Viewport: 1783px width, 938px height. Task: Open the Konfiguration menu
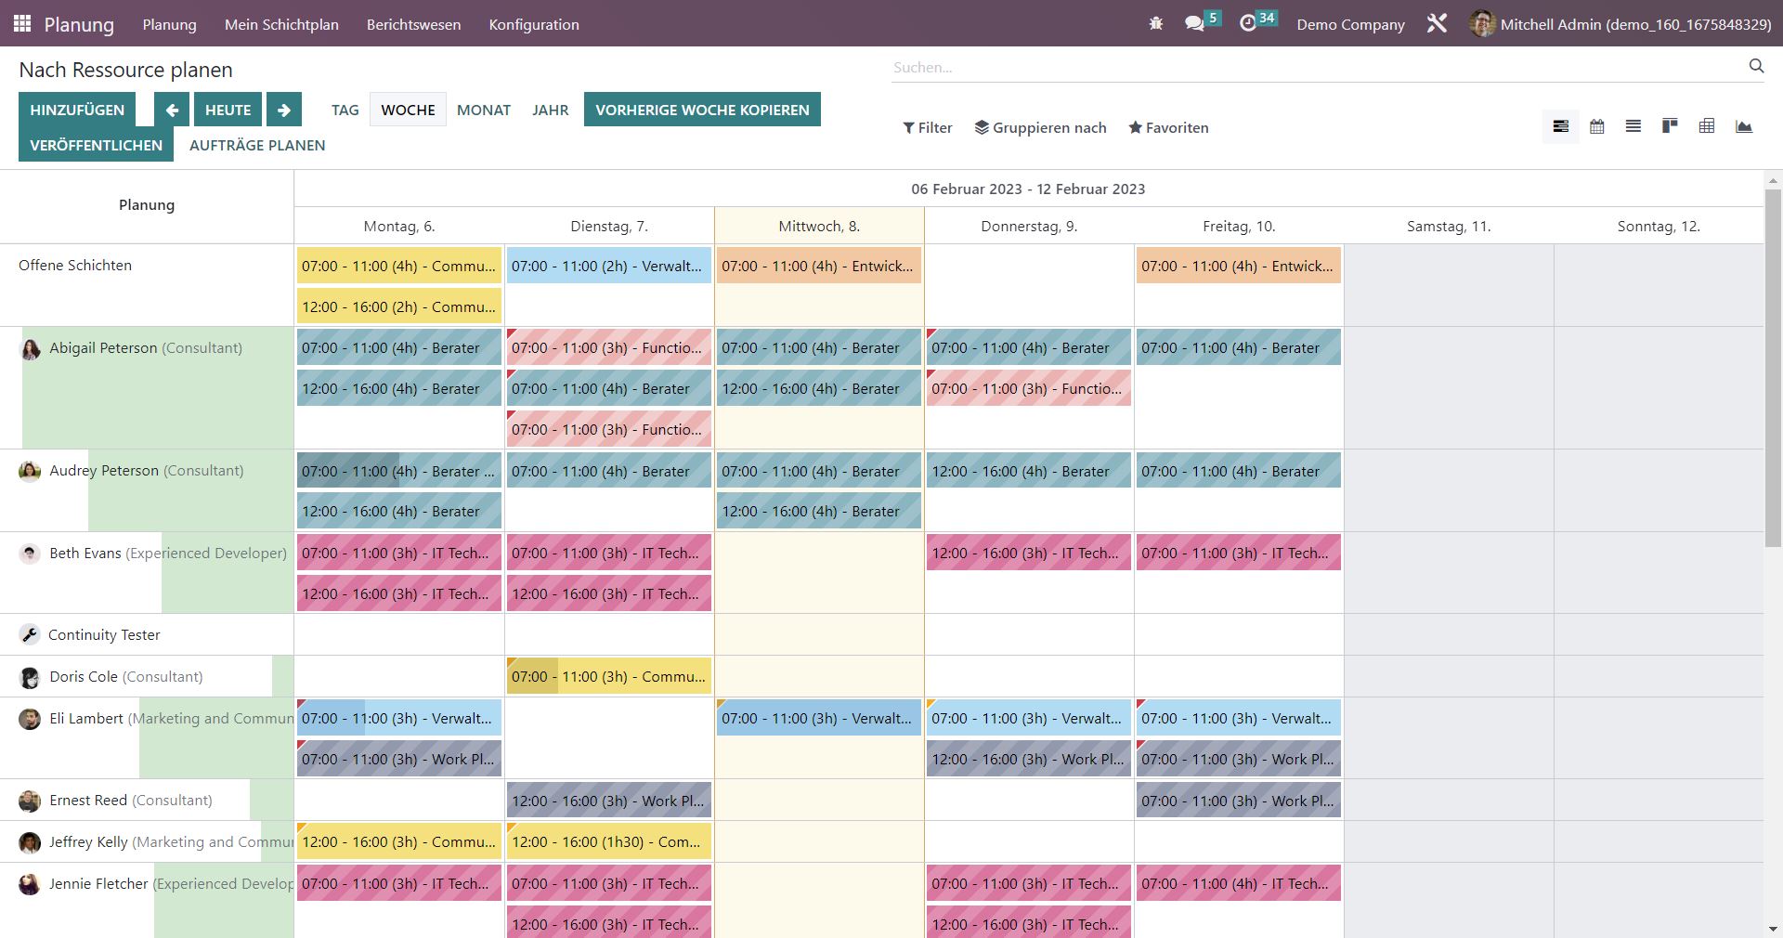534,24
